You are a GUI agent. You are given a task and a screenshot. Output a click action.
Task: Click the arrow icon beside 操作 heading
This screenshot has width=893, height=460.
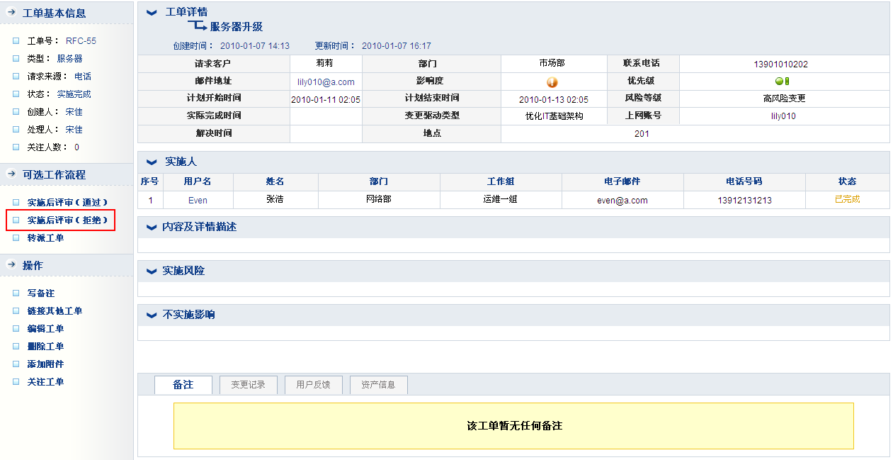[11, 265]
